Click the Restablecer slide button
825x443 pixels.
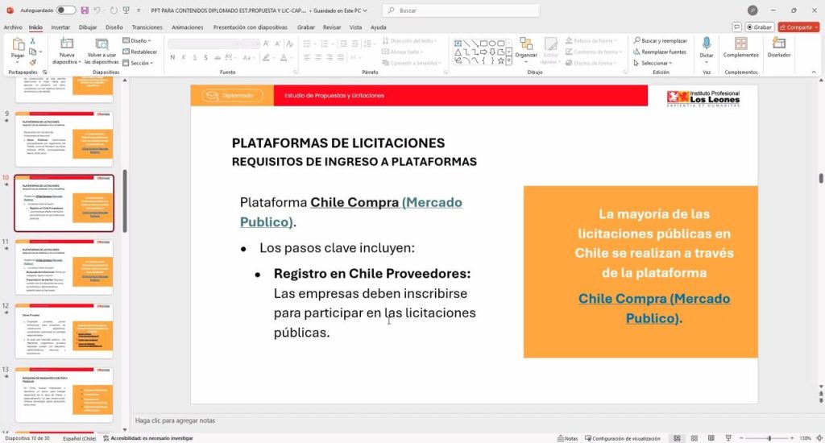coord(140,52)
